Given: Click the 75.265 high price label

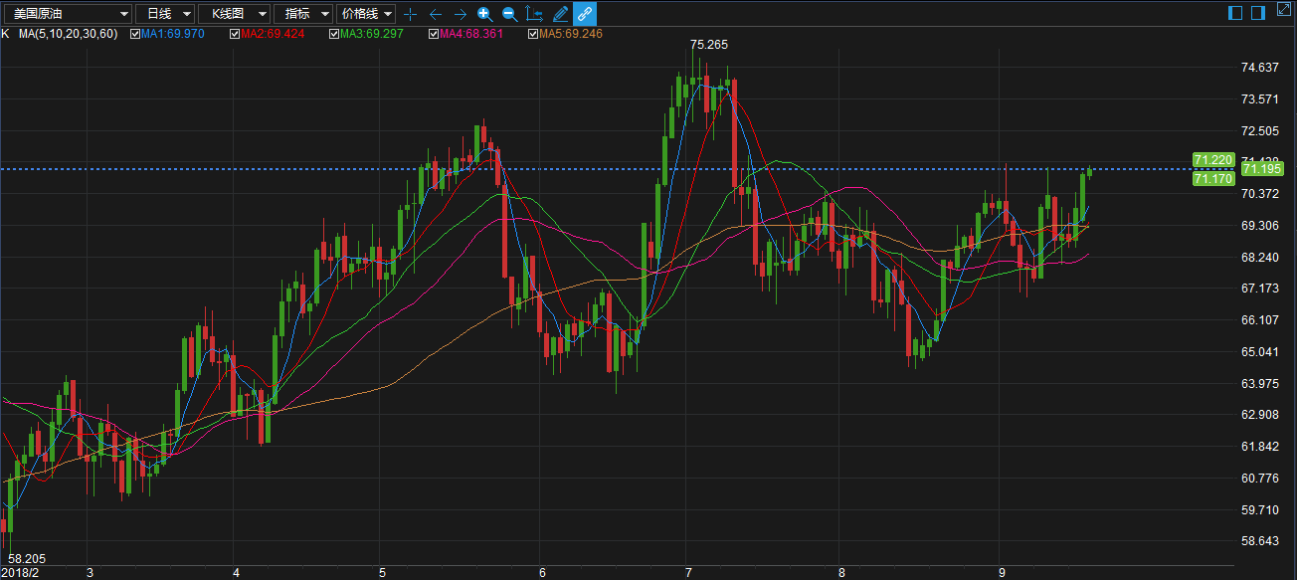Looking at the screenshot, I should pyautogui.click(x=709, y=45).
